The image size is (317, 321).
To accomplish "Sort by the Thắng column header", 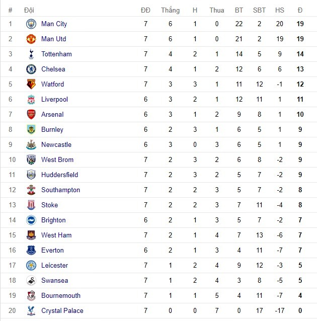I will coord(170,10).
